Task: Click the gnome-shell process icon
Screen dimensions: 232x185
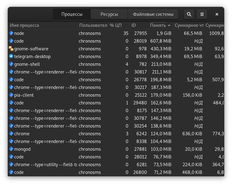Action: click(11, 64)
